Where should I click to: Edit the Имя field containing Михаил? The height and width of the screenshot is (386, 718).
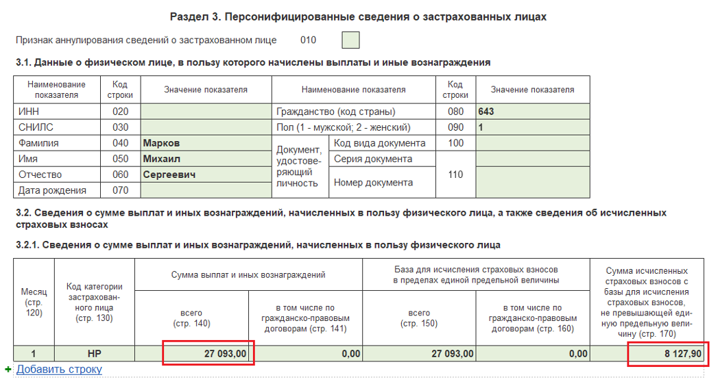tap(206, 159)
